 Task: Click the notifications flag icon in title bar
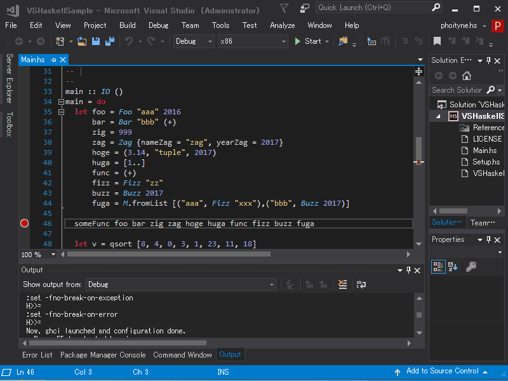tap(284, 8)
